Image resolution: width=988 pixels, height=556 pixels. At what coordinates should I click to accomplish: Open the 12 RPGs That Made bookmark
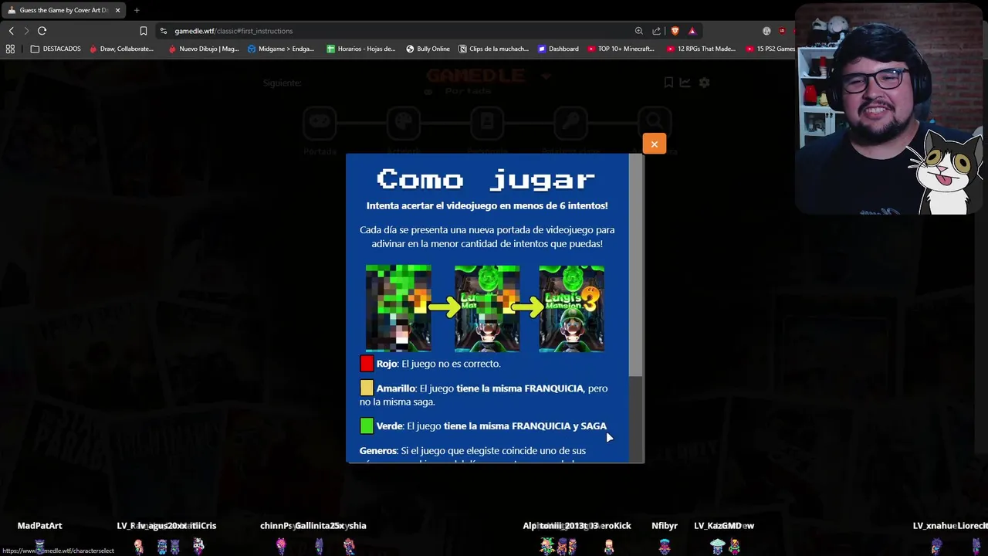point(701,49)
